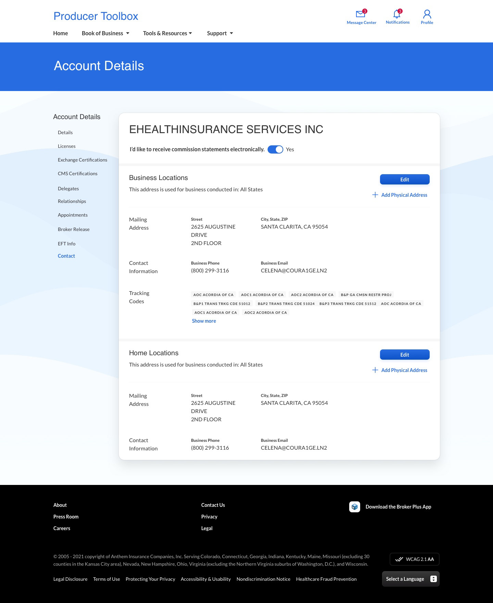The width and height of the screenshot is (493, 603).
Task: Select Contact in the sidebar
Action: (x=66, y=256)
